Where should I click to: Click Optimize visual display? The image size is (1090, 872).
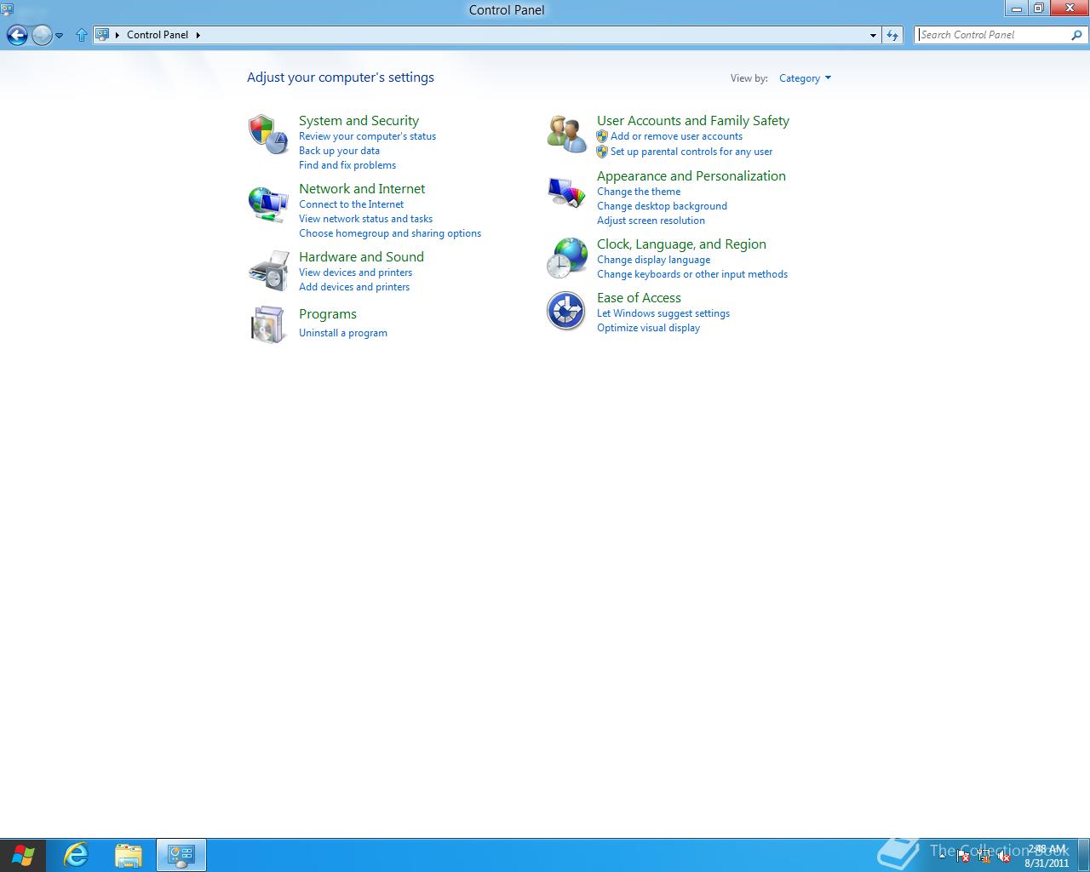tap(648, 328)
